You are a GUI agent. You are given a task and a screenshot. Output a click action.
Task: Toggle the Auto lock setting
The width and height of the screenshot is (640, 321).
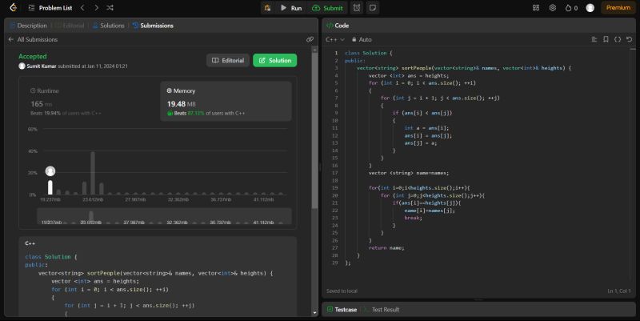[362, 39]
